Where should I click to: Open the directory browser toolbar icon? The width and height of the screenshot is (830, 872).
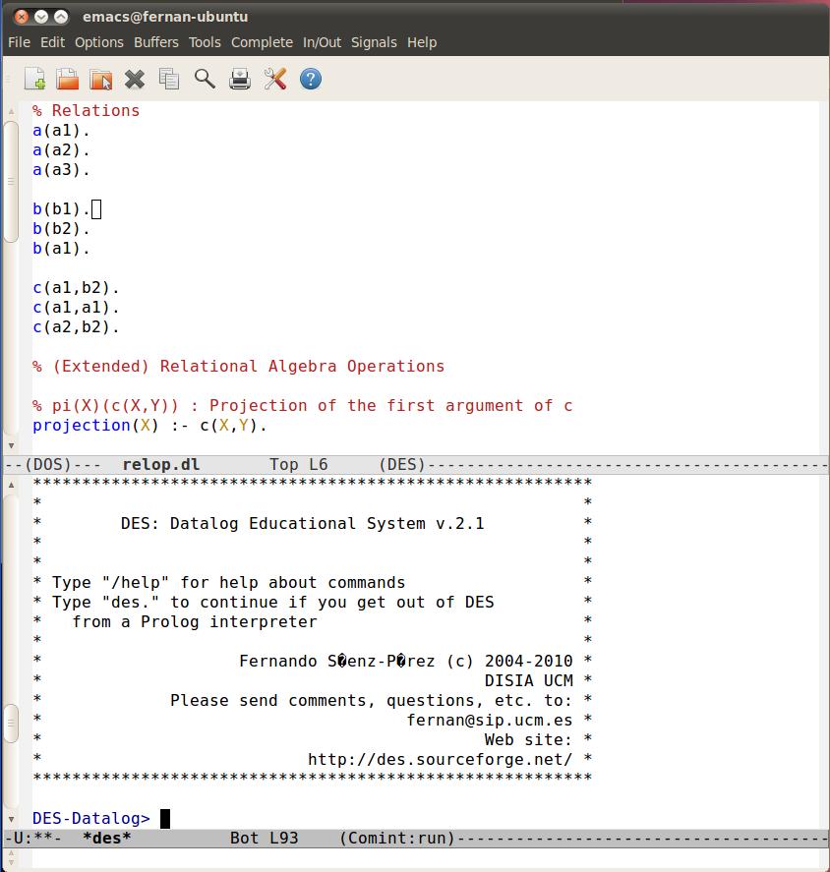[100, 79]
